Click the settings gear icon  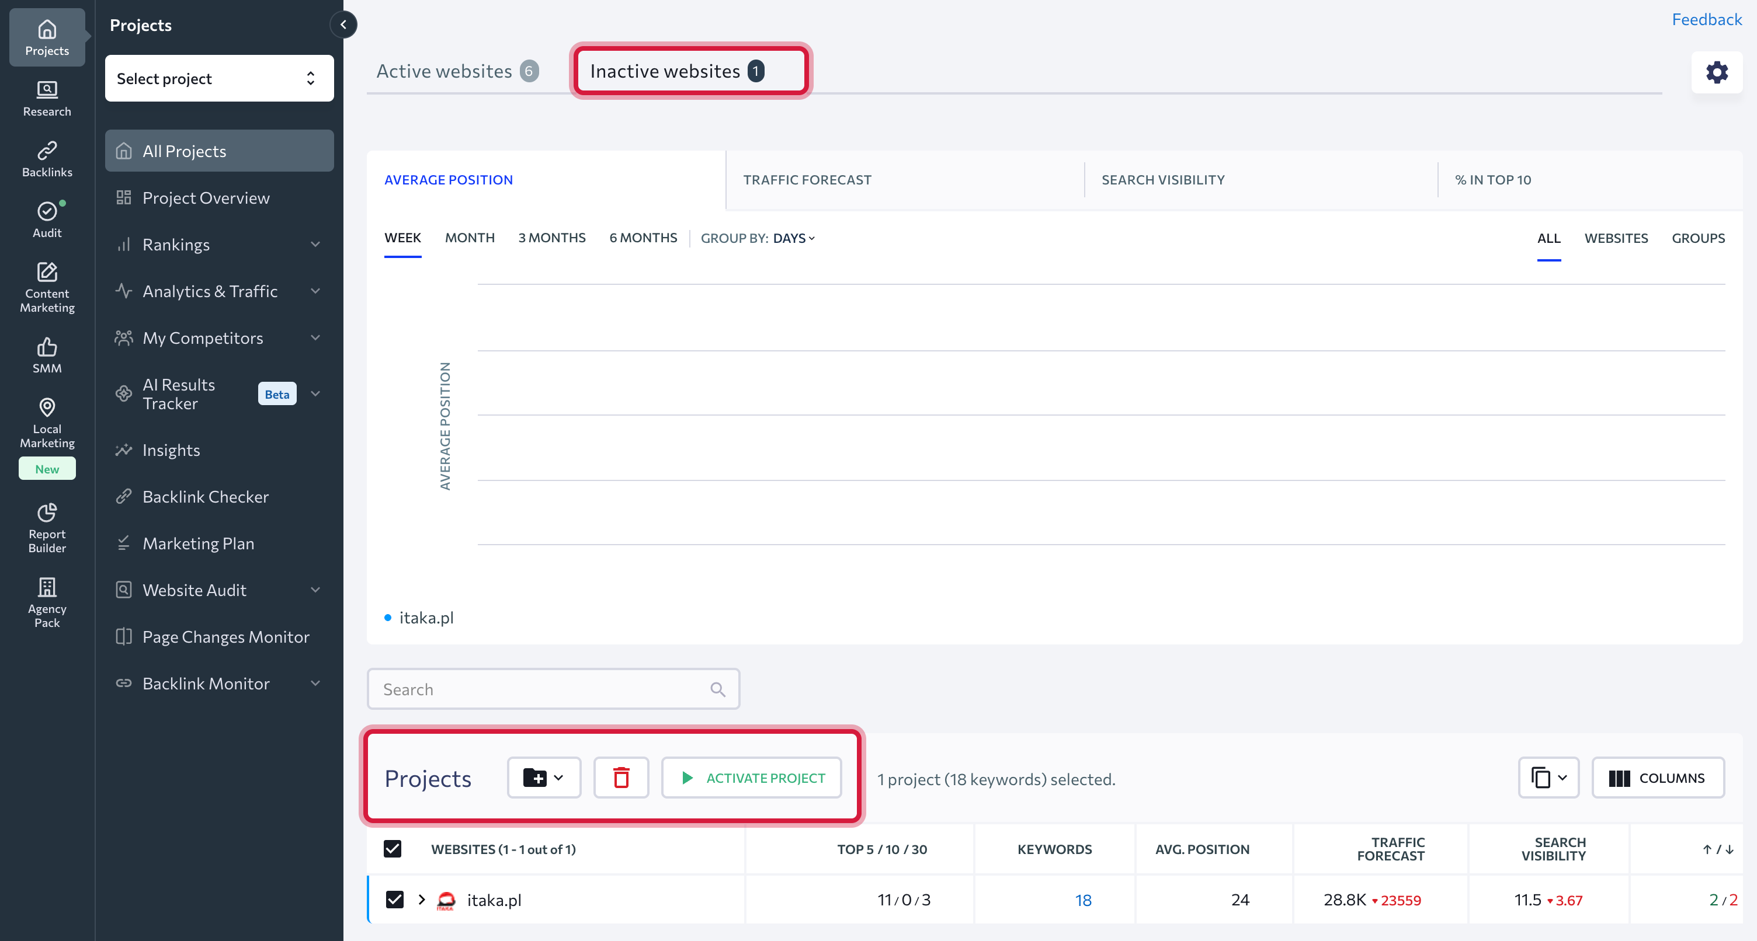point(1716,72)
